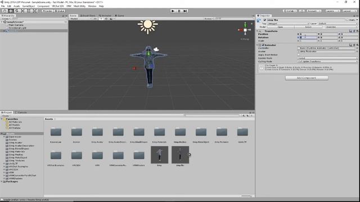The height and width of the screenshot is (202, 360).
Task: Start Play mode with the Play button
Action: click(x=173, y=11)
